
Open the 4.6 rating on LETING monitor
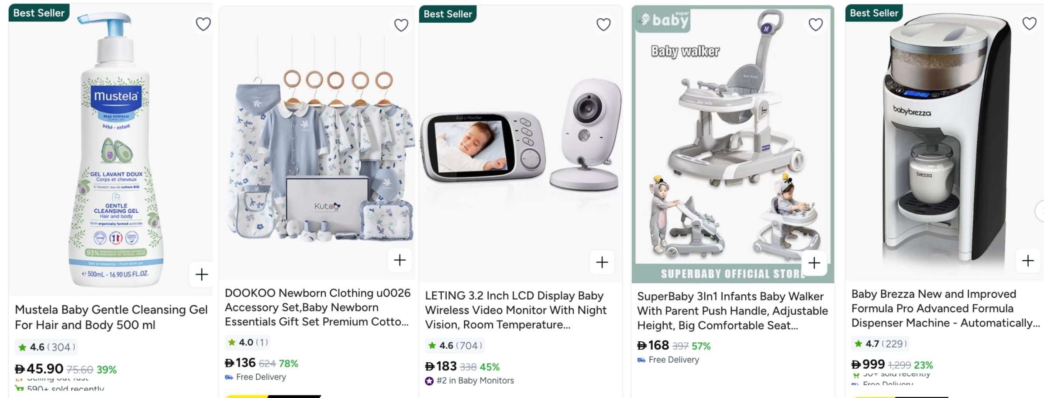[x=455, y=346]
